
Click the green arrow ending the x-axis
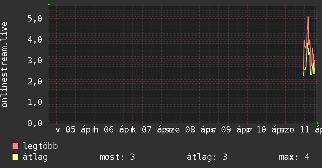[318, 123]
